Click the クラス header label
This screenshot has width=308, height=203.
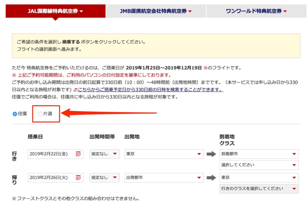tap(227, 143)
